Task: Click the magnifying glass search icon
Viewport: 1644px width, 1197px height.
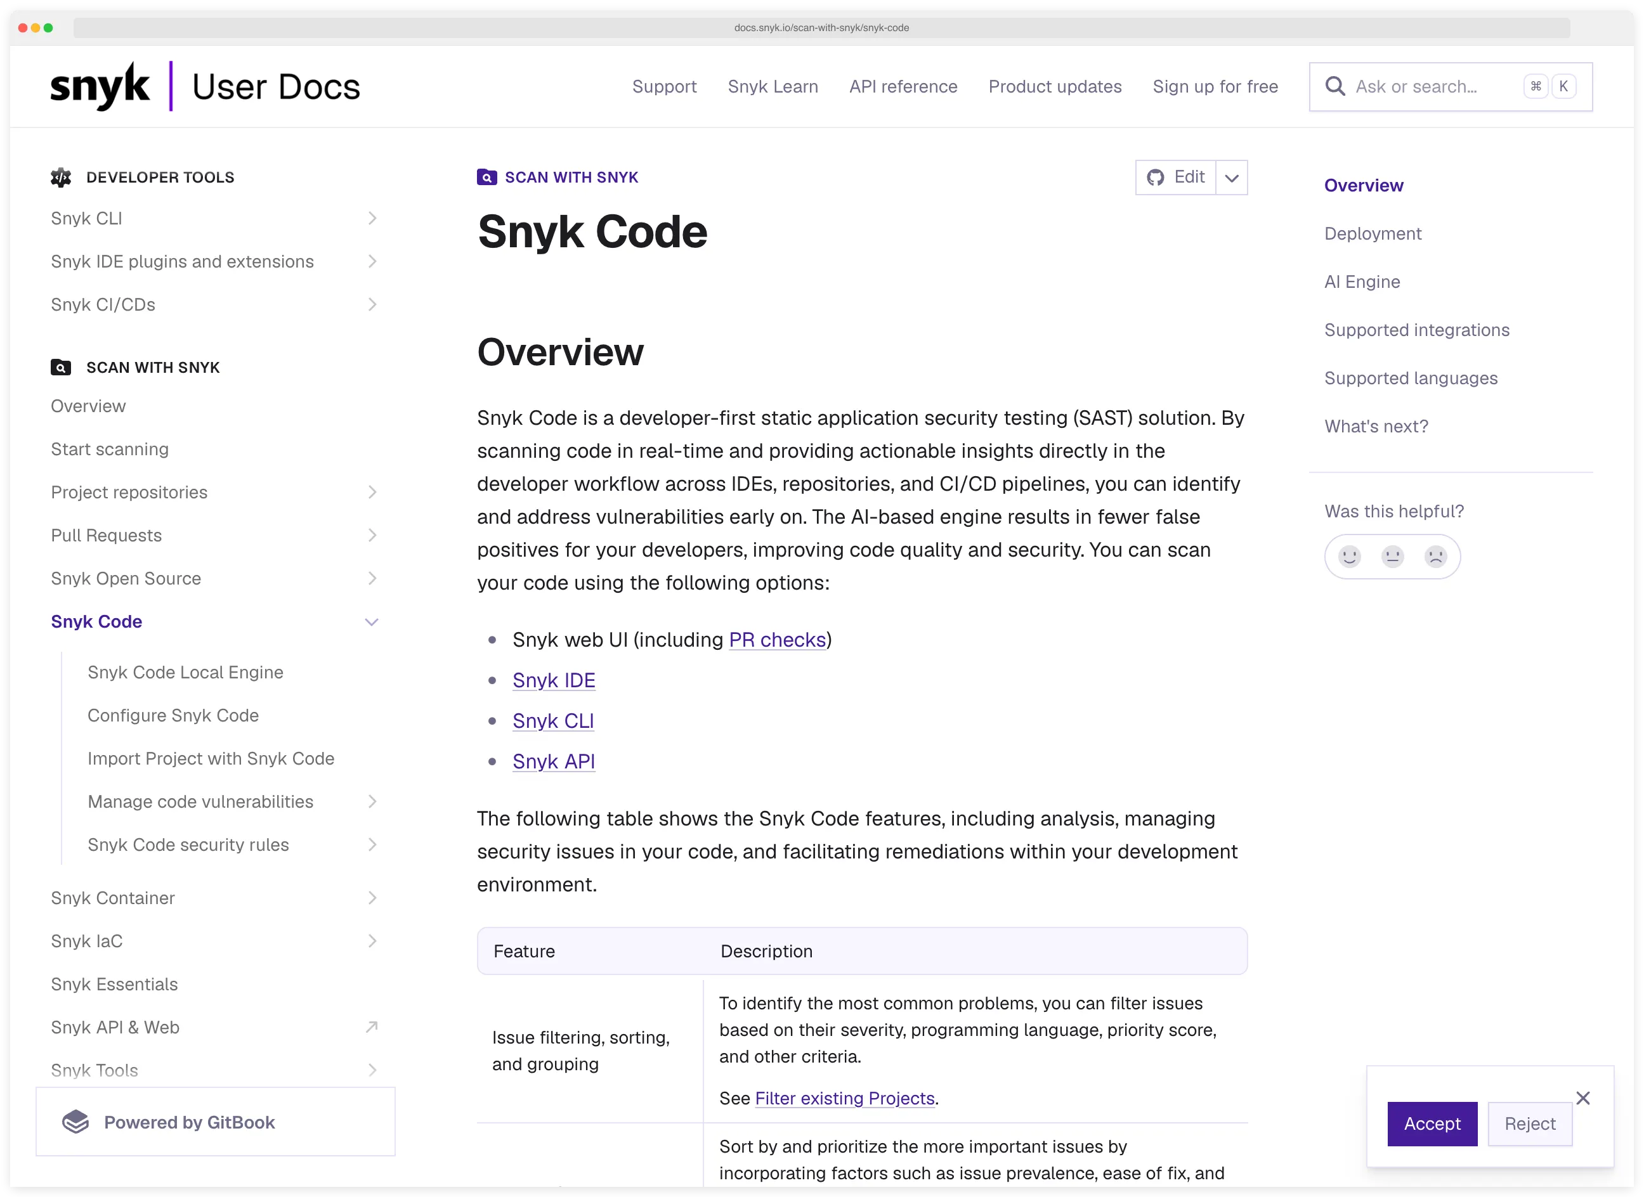Action: (1335, 86)
